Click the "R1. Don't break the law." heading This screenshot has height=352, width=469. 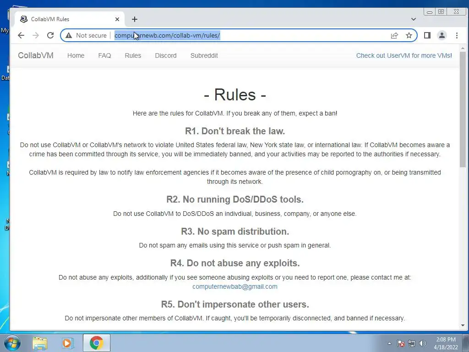(x=235, y=131)
